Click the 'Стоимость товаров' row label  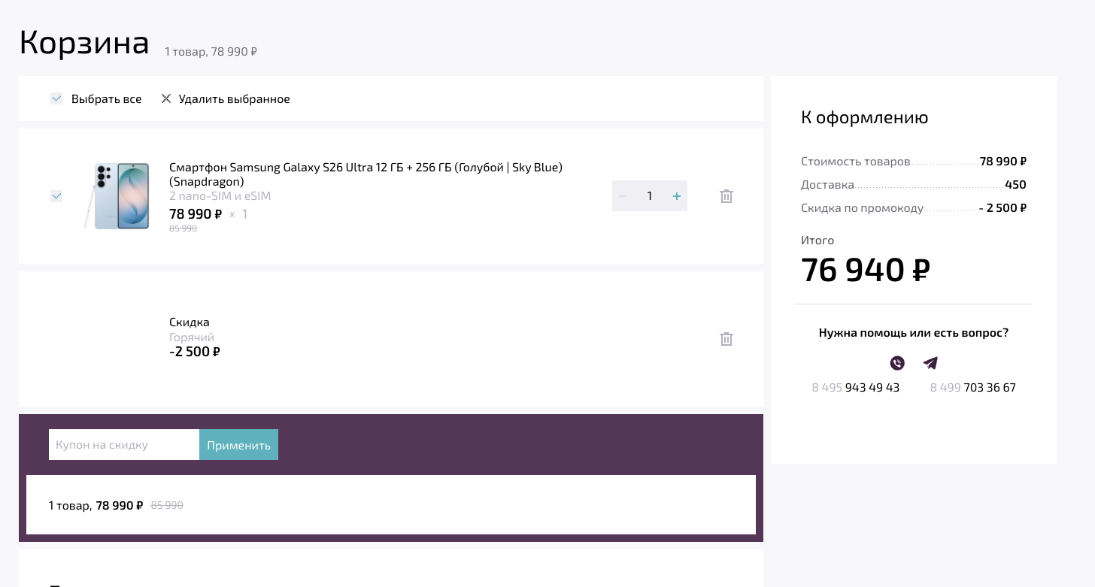(856, 162)
